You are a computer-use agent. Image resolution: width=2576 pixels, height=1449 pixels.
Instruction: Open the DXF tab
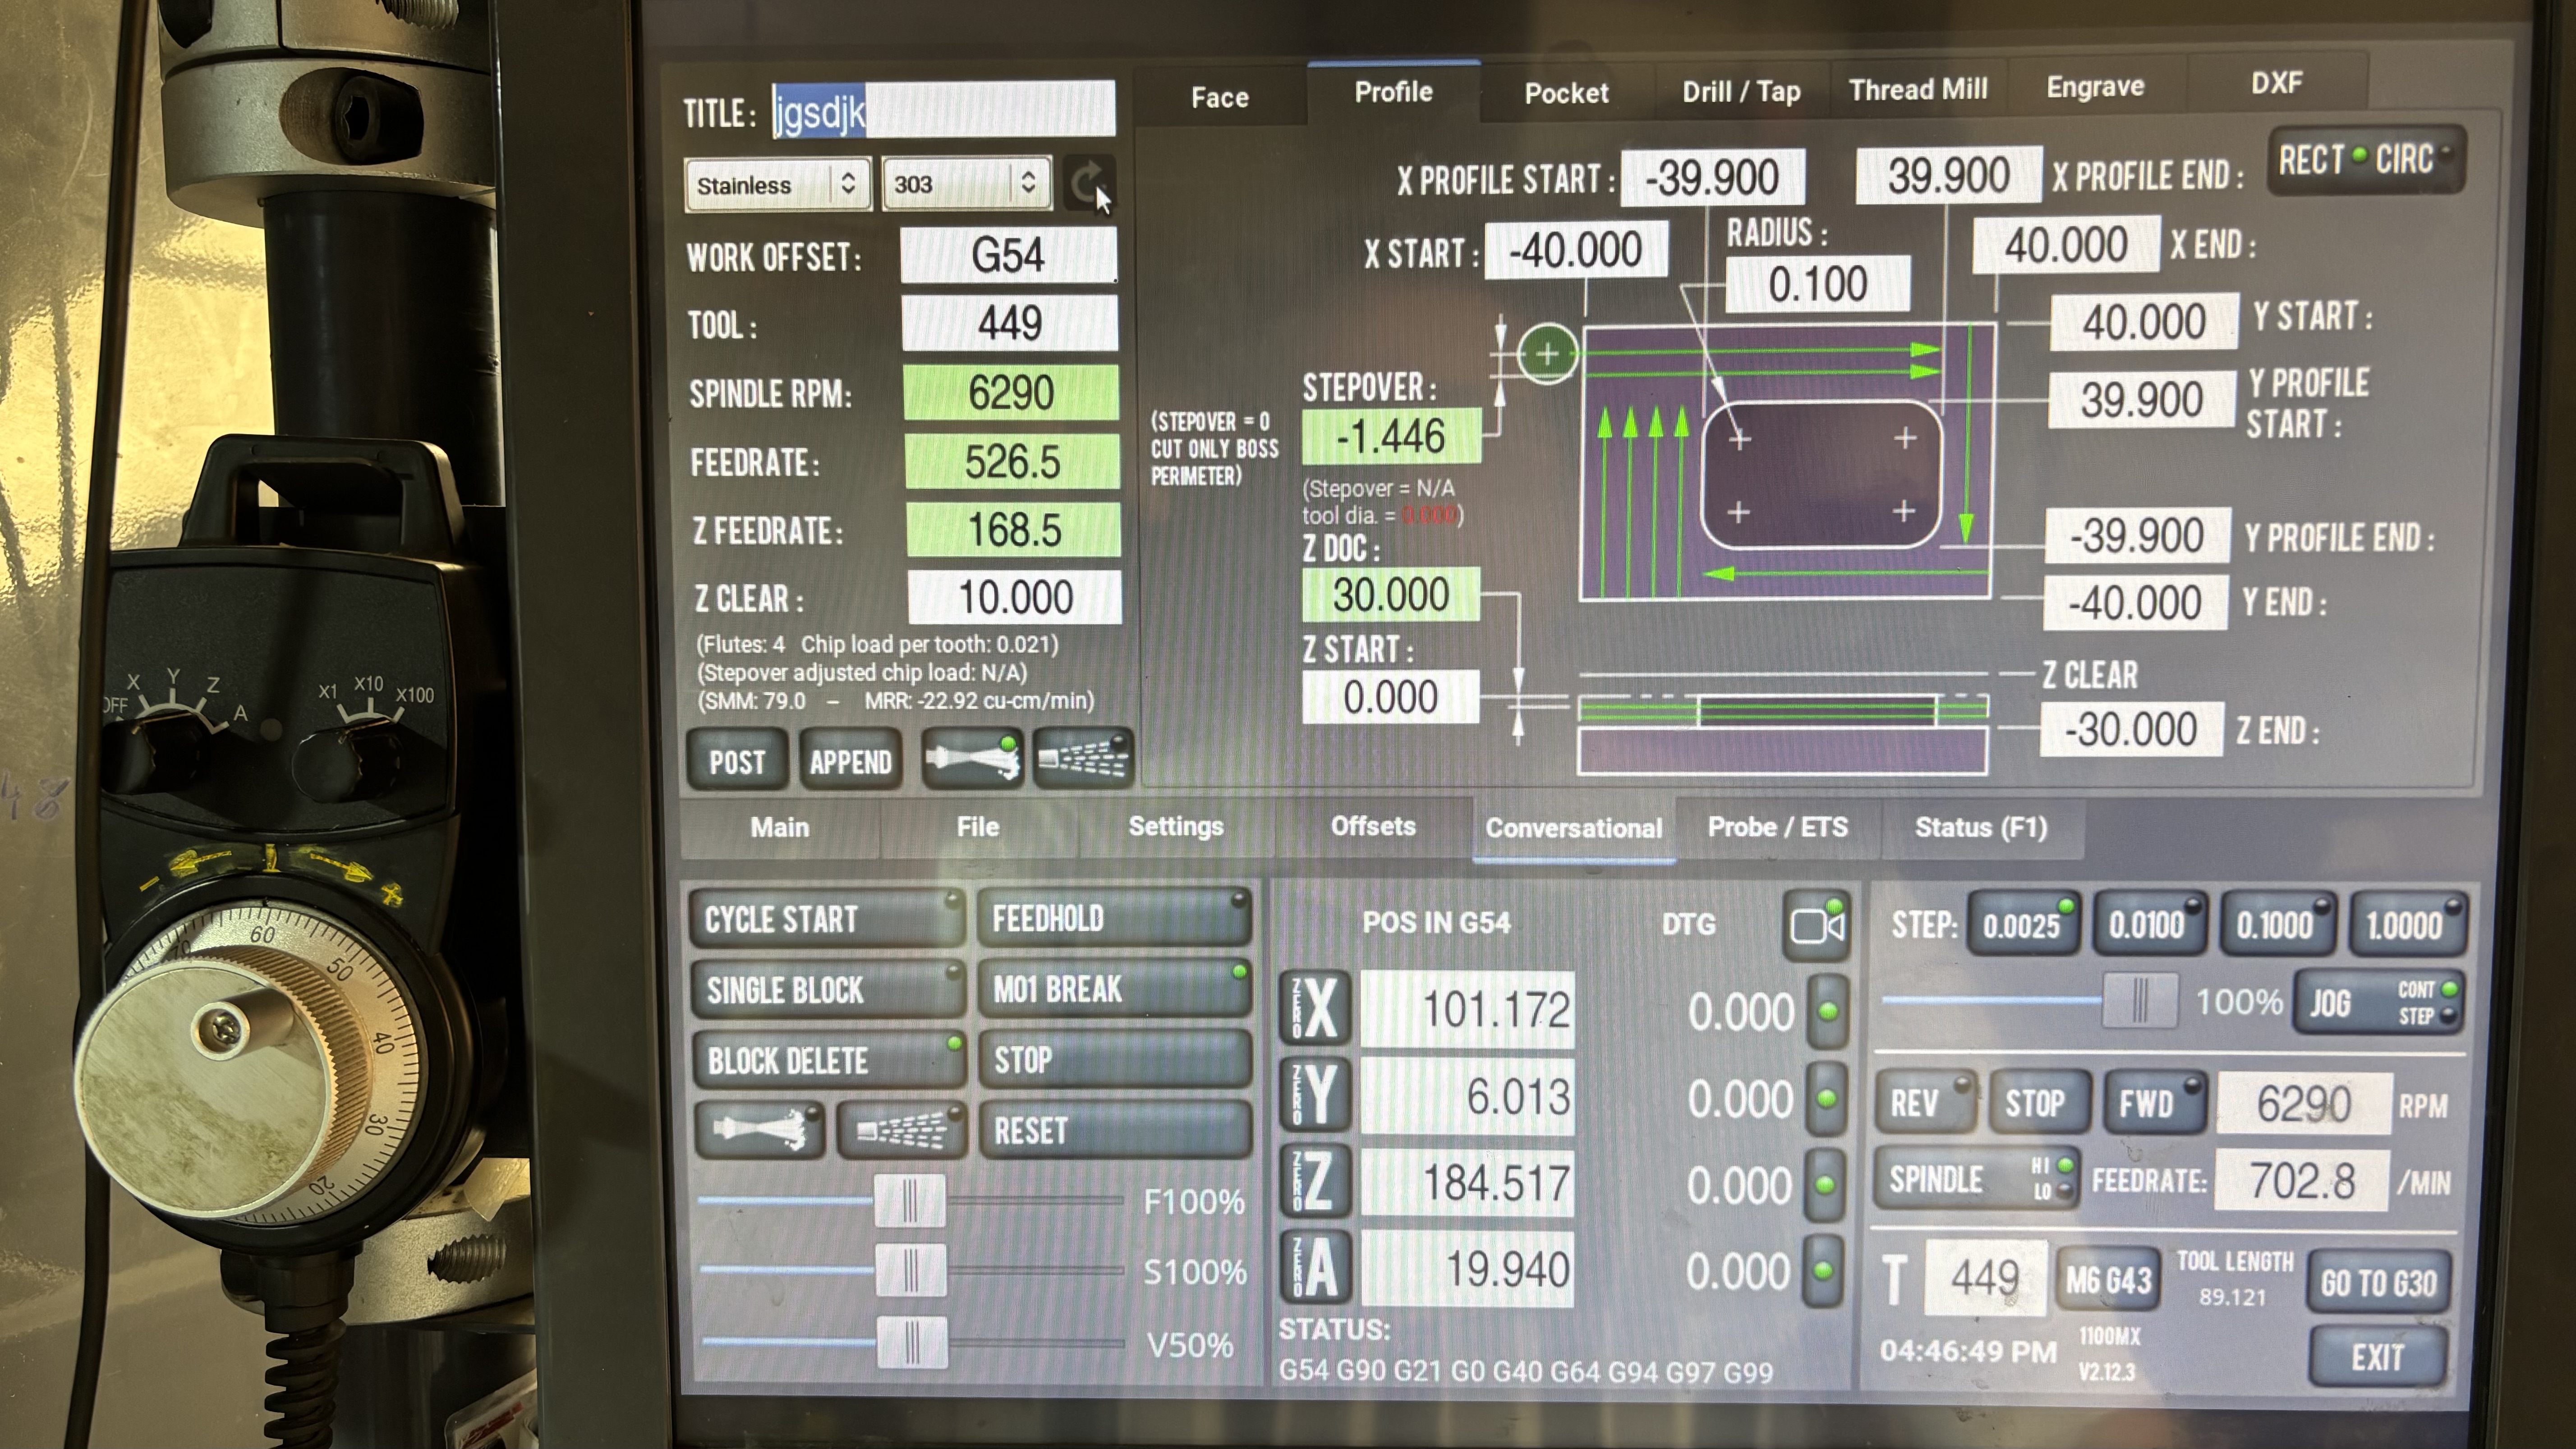tap(2277, 82)
